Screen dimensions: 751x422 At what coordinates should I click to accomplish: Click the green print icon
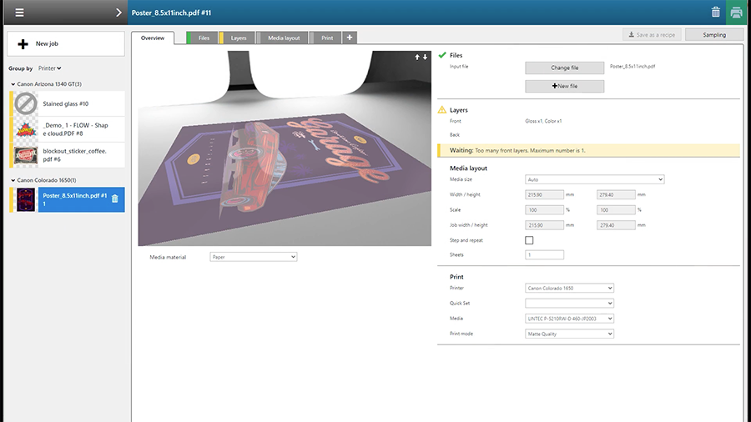pyautogui.click(x=736, y=12)
